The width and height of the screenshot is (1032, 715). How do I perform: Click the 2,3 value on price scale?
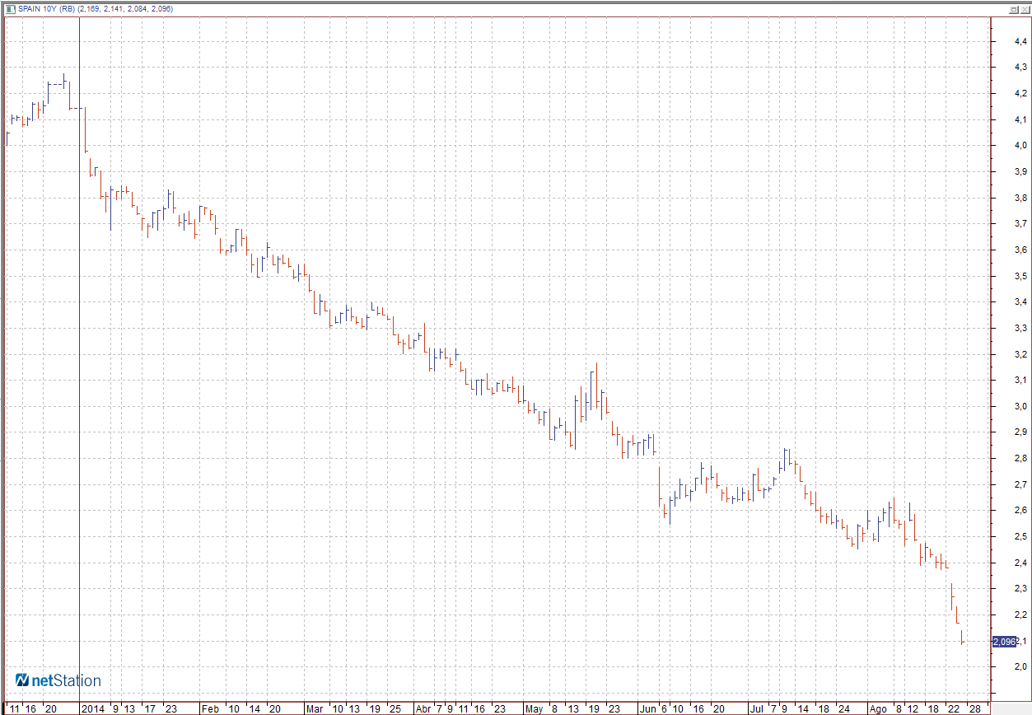(1020, 589)
